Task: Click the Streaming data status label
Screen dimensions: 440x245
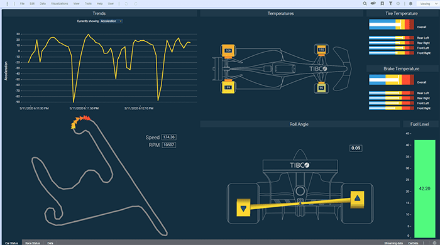Action: pyautogui.click(x=393, y=243)
